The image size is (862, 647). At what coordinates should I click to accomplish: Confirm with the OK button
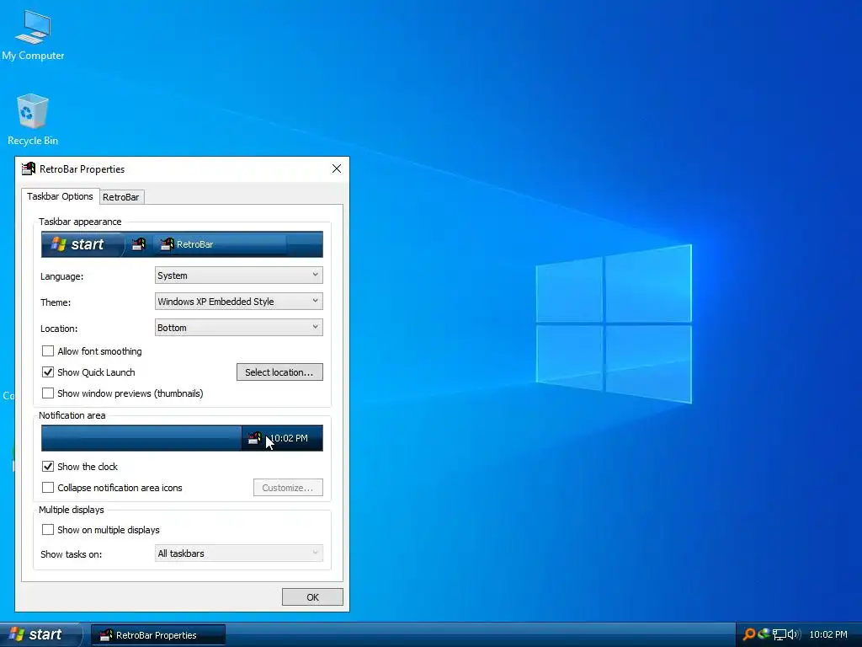[312, 597]
